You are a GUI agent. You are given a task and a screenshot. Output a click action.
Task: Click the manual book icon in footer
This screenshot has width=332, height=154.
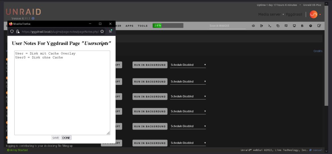pos(310,150)
